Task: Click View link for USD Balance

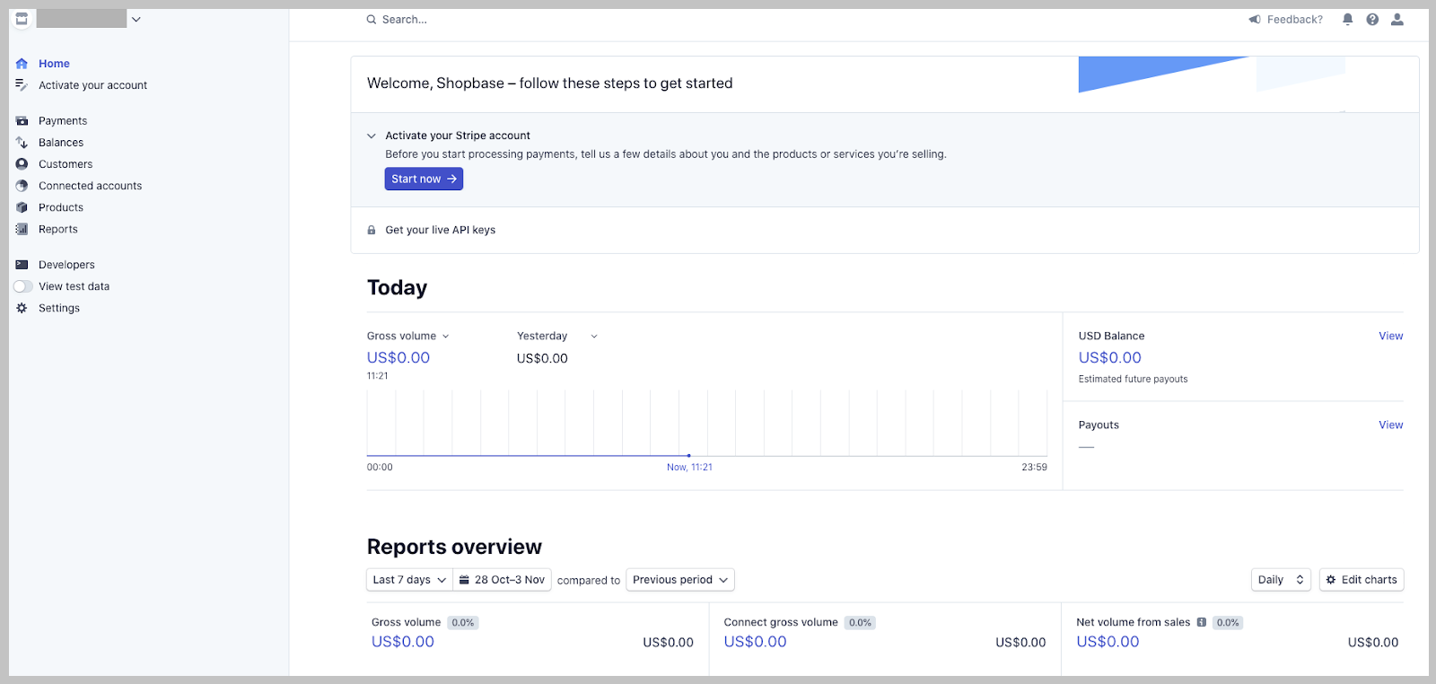Action: point(1390,336)
